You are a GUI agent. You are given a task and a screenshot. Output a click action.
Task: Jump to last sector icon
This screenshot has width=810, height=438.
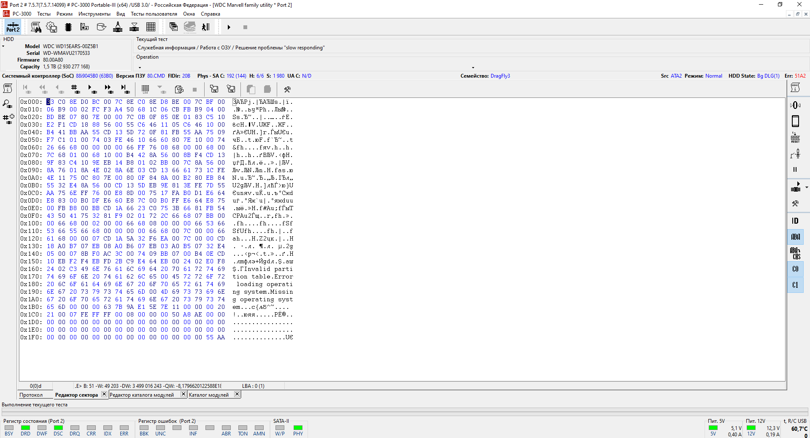[x=124, y=89]
